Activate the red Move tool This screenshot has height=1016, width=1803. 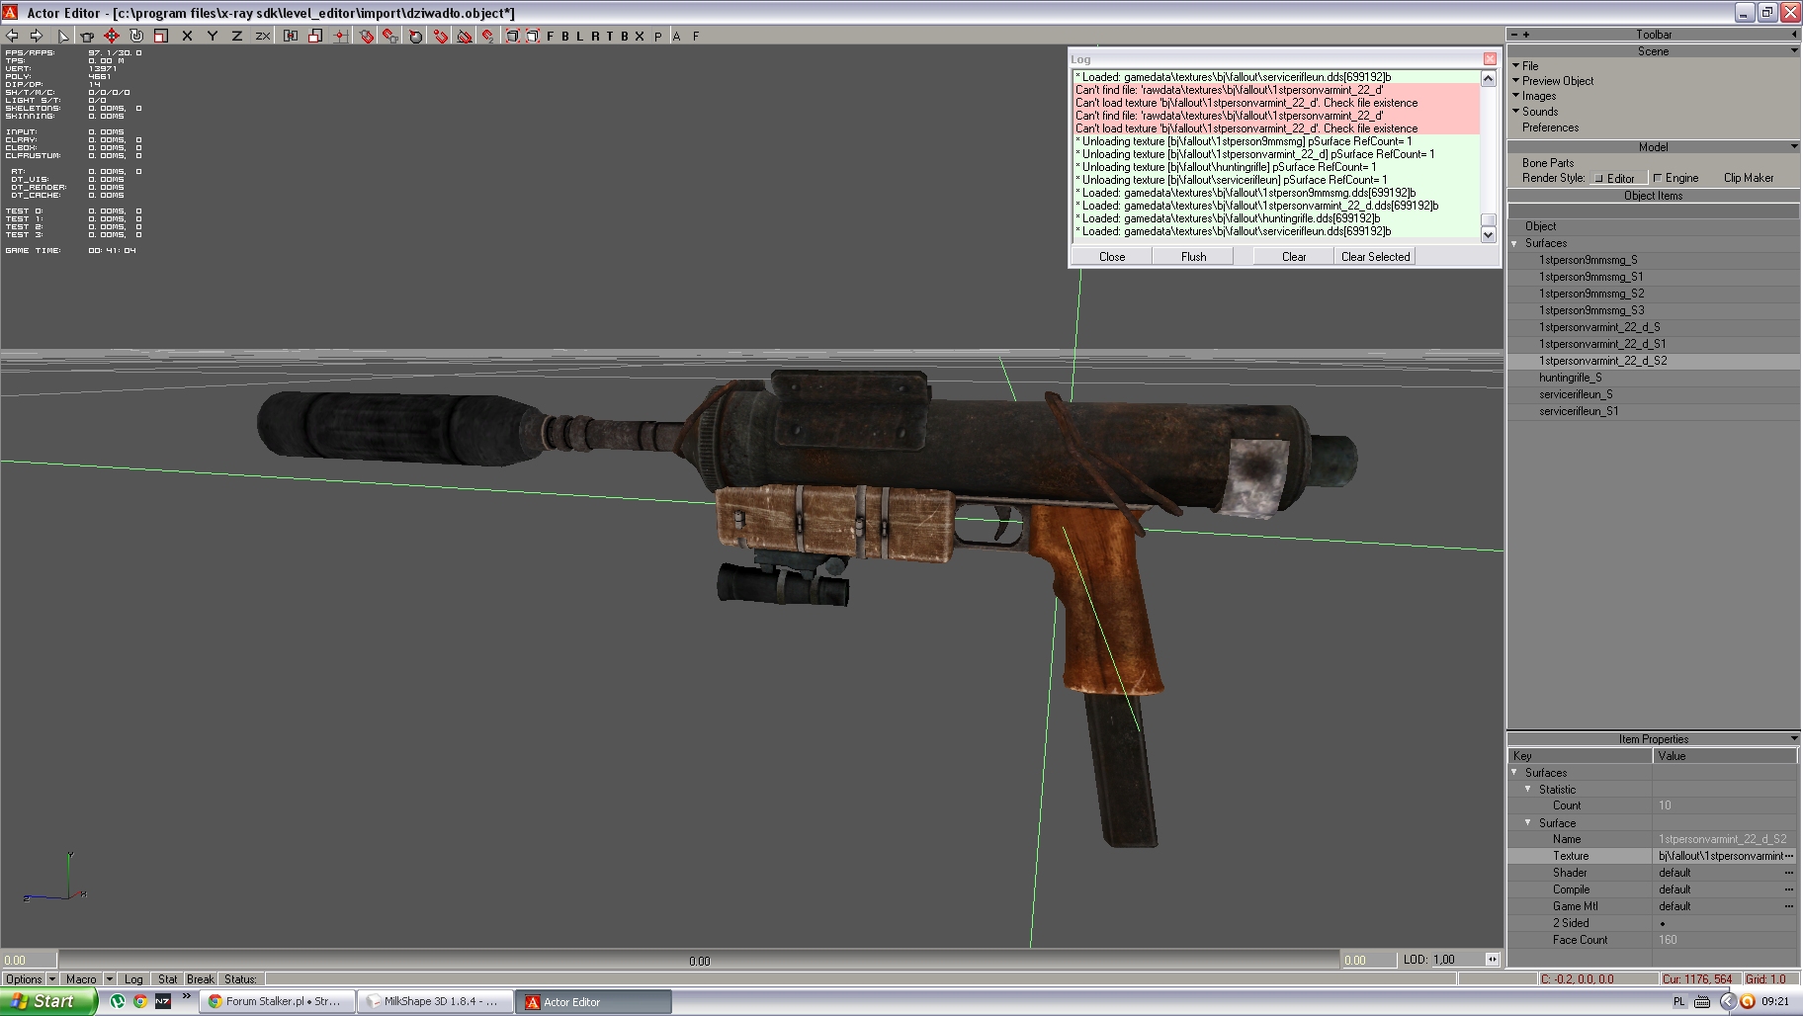click(112, 36)
